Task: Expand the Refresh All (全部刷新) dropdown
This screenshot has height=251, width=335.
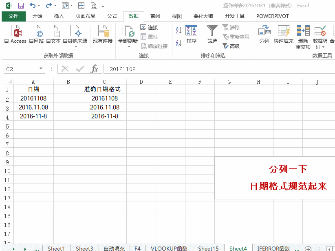Action: pyautogui.click(x=128, y=47)
